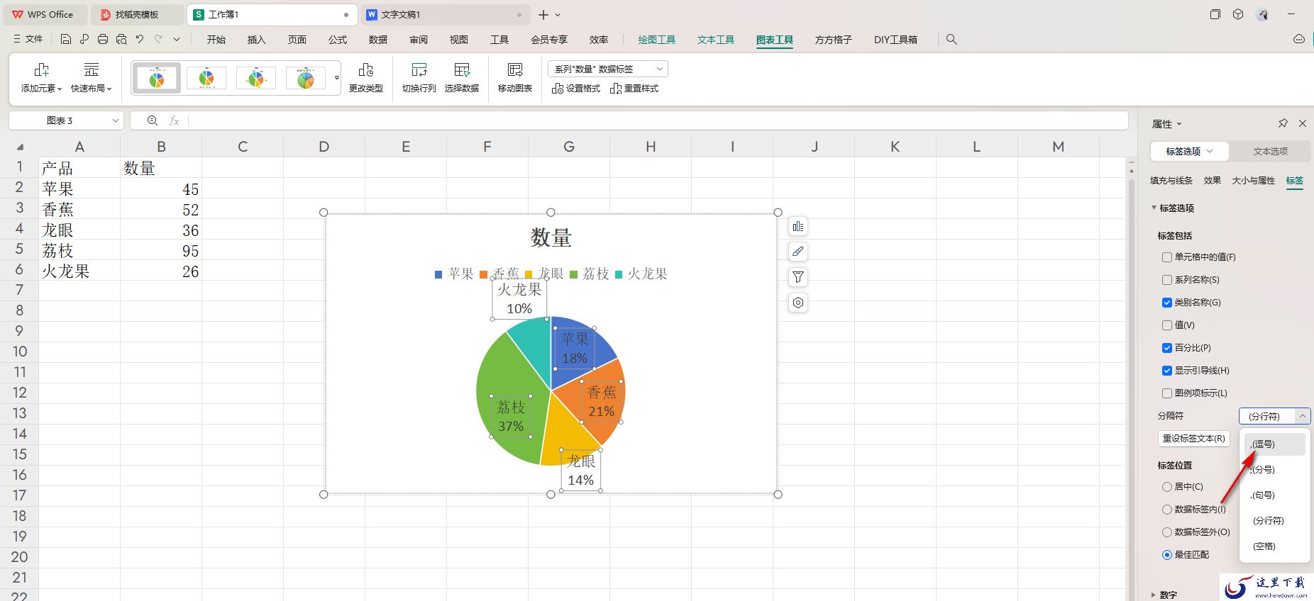Toggle 系列名称(S) checkbox
Image resolution: width=1314 pixels, height=601 pixels.
coord(1167,280)
